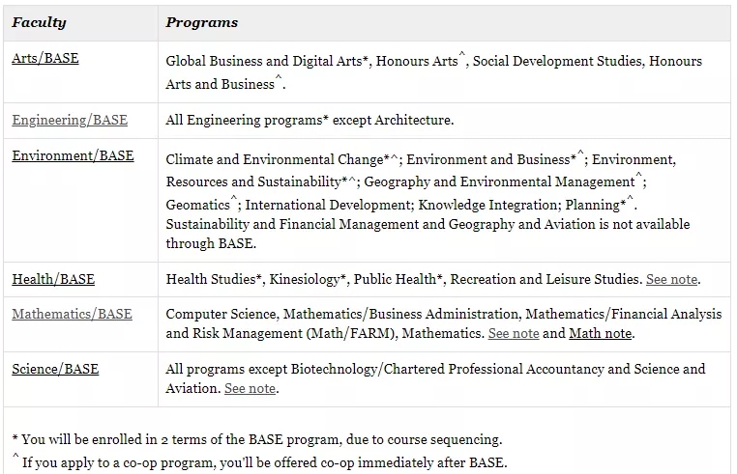Click the Kinesiology program text
This screenshot has width=737, height=474.
pos(304,279)
